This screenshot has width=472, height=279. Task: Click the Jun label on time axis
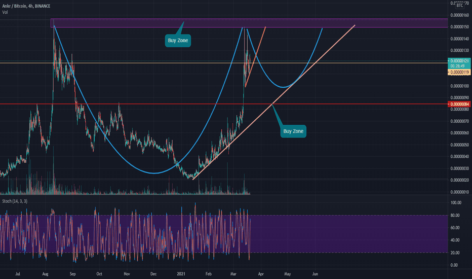pyautogui.click(x=315, y=274)
